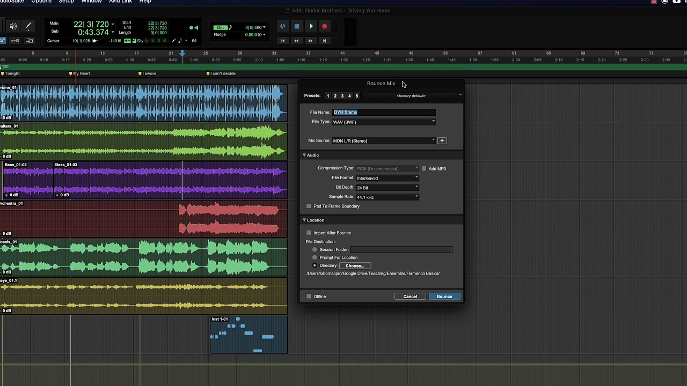Click the Rewind transport button
The height and width of the screenshot is (386, 687).
(x=296, y=41)
